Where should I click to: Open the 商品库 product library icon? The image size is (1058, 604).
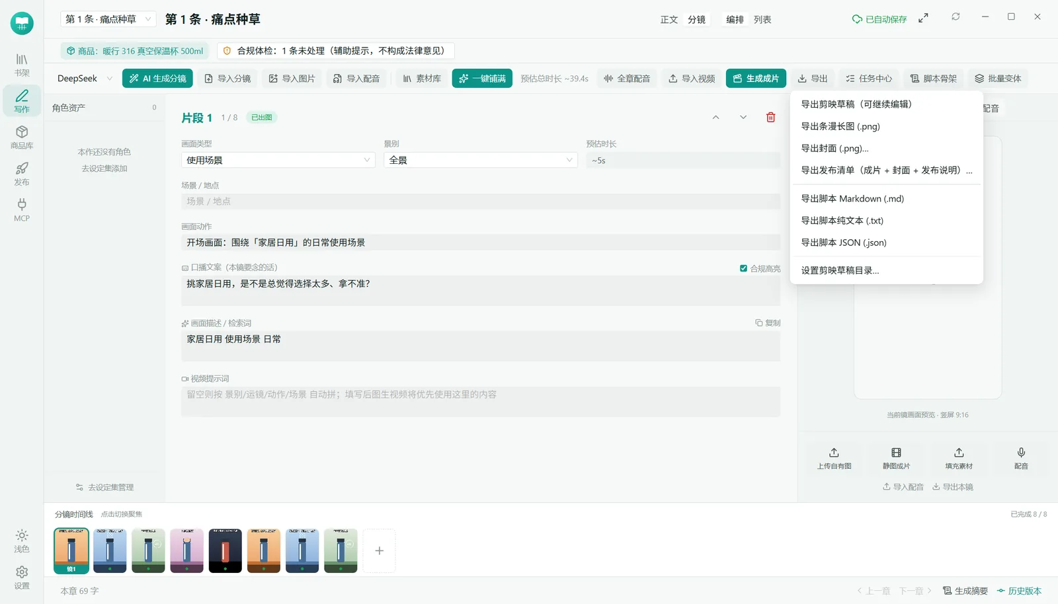click(22, 137)
